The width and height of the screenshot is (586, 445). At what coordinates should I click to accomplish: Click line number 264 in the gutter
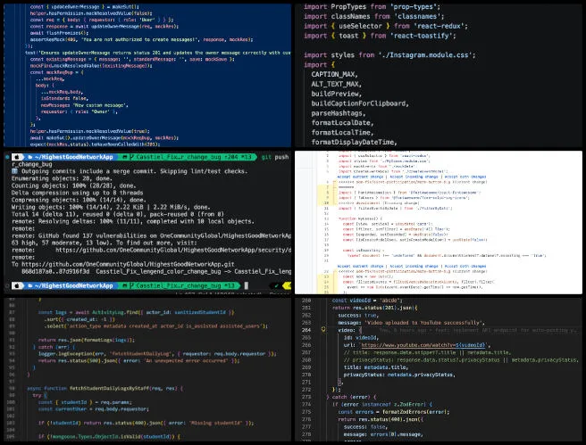pos(306,330)
